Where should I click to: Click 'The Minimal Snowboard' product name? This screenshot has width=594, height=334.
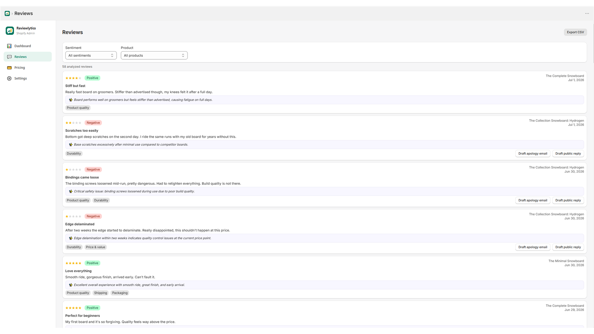[566, 261]
